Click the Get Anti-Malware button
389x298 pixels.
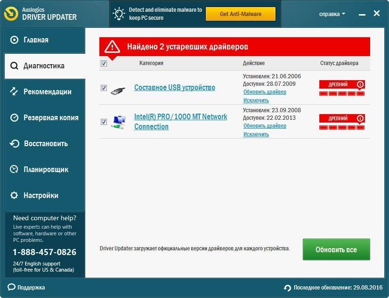click(x=241, y=14)
